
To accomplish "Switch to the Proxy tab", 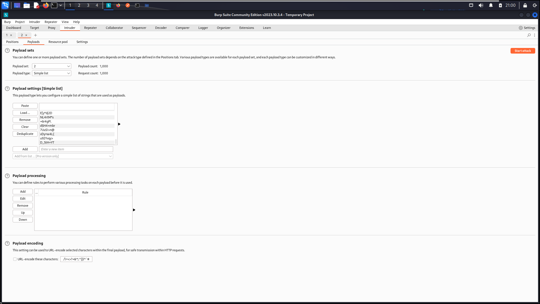I will [52, 28].
